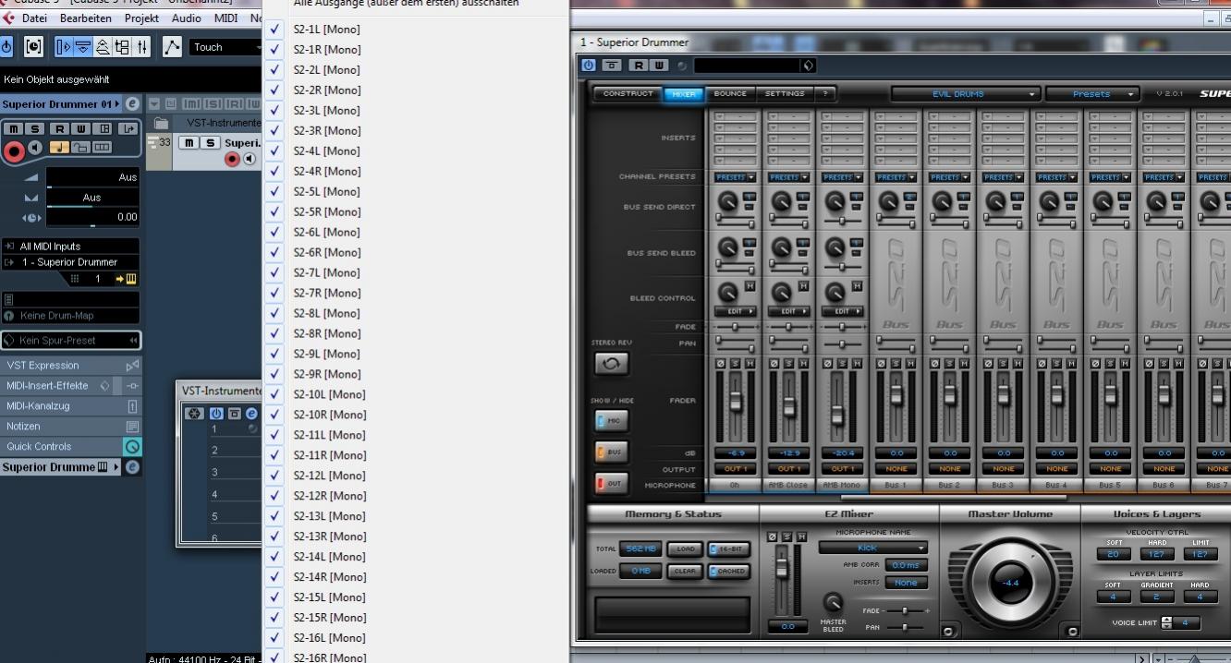The height and width of the screenshot is (663, 1231).
Task: Click the CLEAR button in Memory & Status
Action: 685,572
